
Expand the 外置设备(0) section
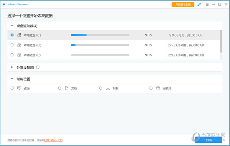[x=12, y=67]
